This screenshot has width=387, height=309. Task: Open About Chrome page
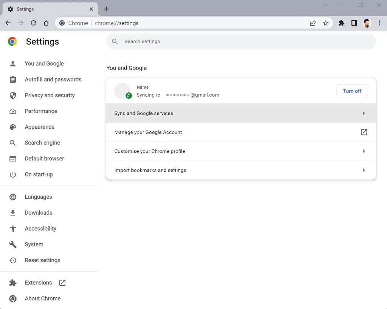click(x=43, y=298)
